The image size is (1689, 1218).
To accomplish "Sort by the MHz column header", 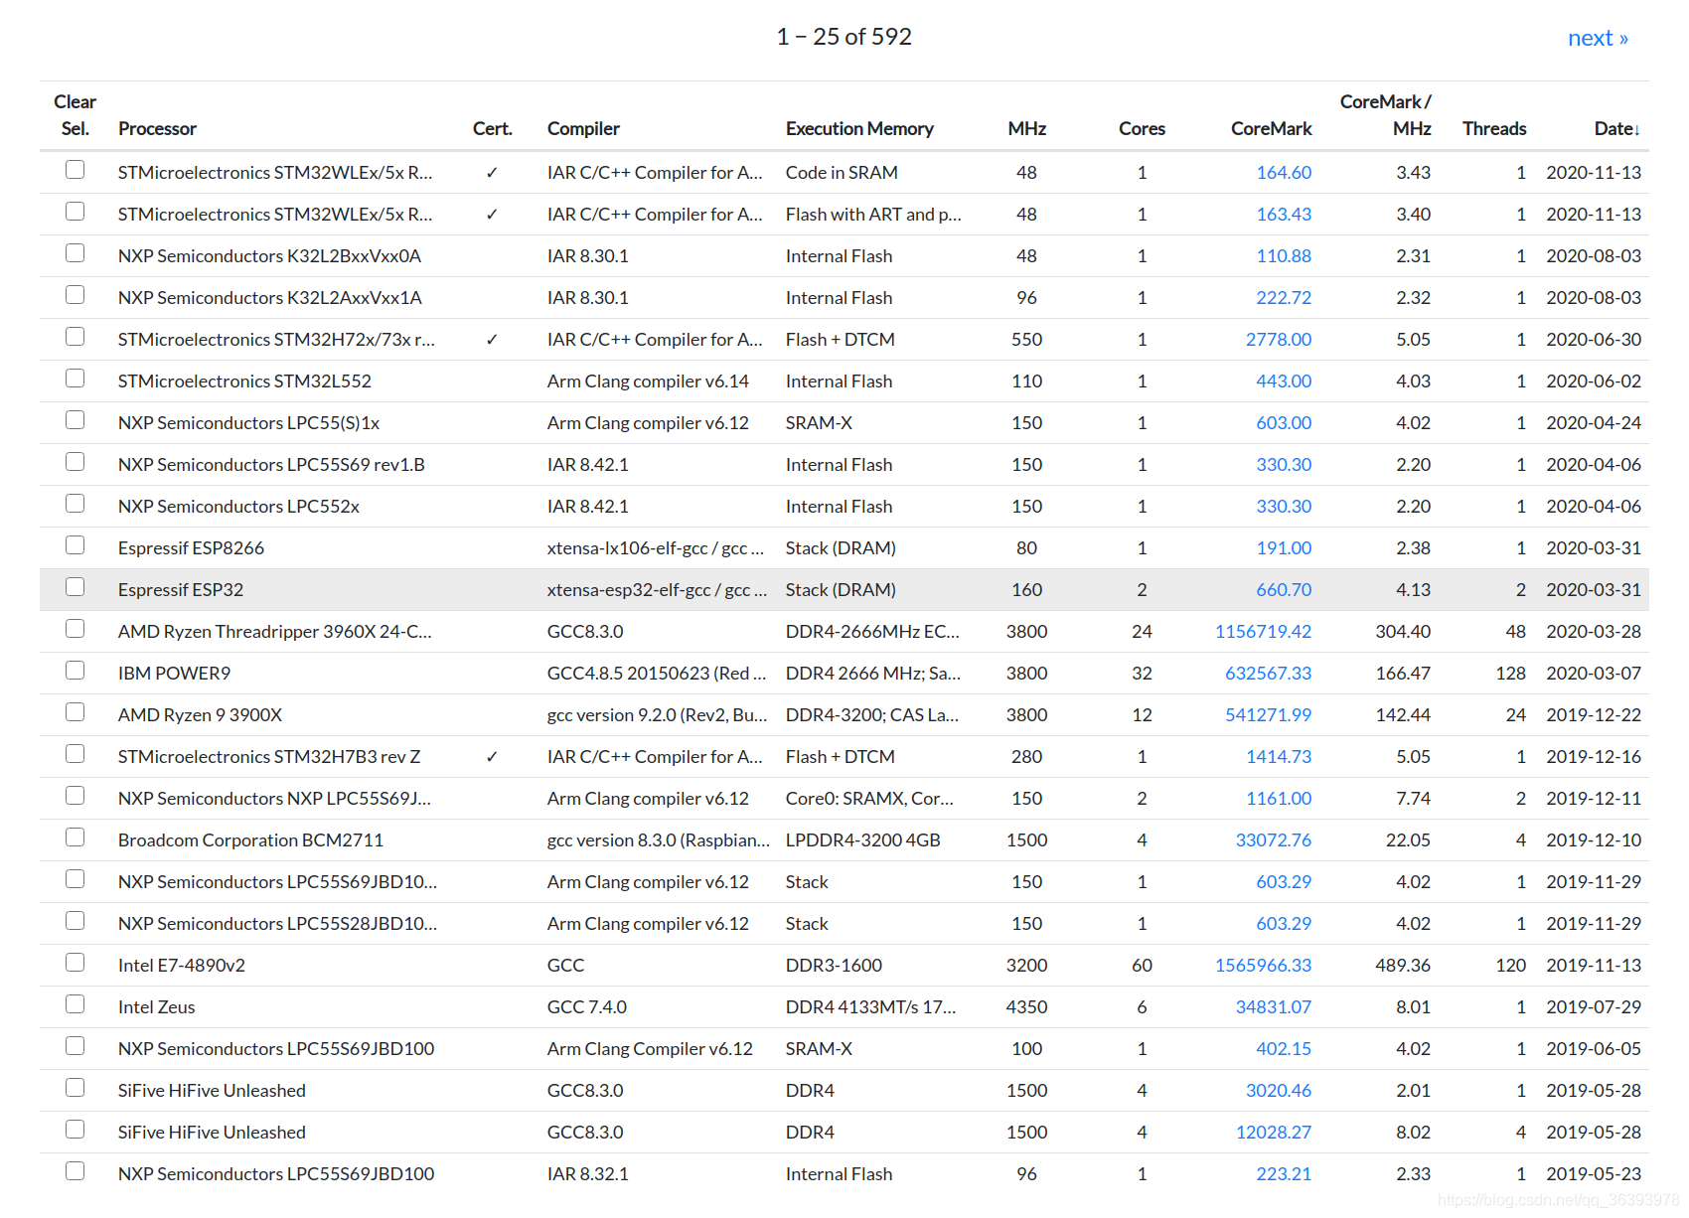I will 1026,128.
